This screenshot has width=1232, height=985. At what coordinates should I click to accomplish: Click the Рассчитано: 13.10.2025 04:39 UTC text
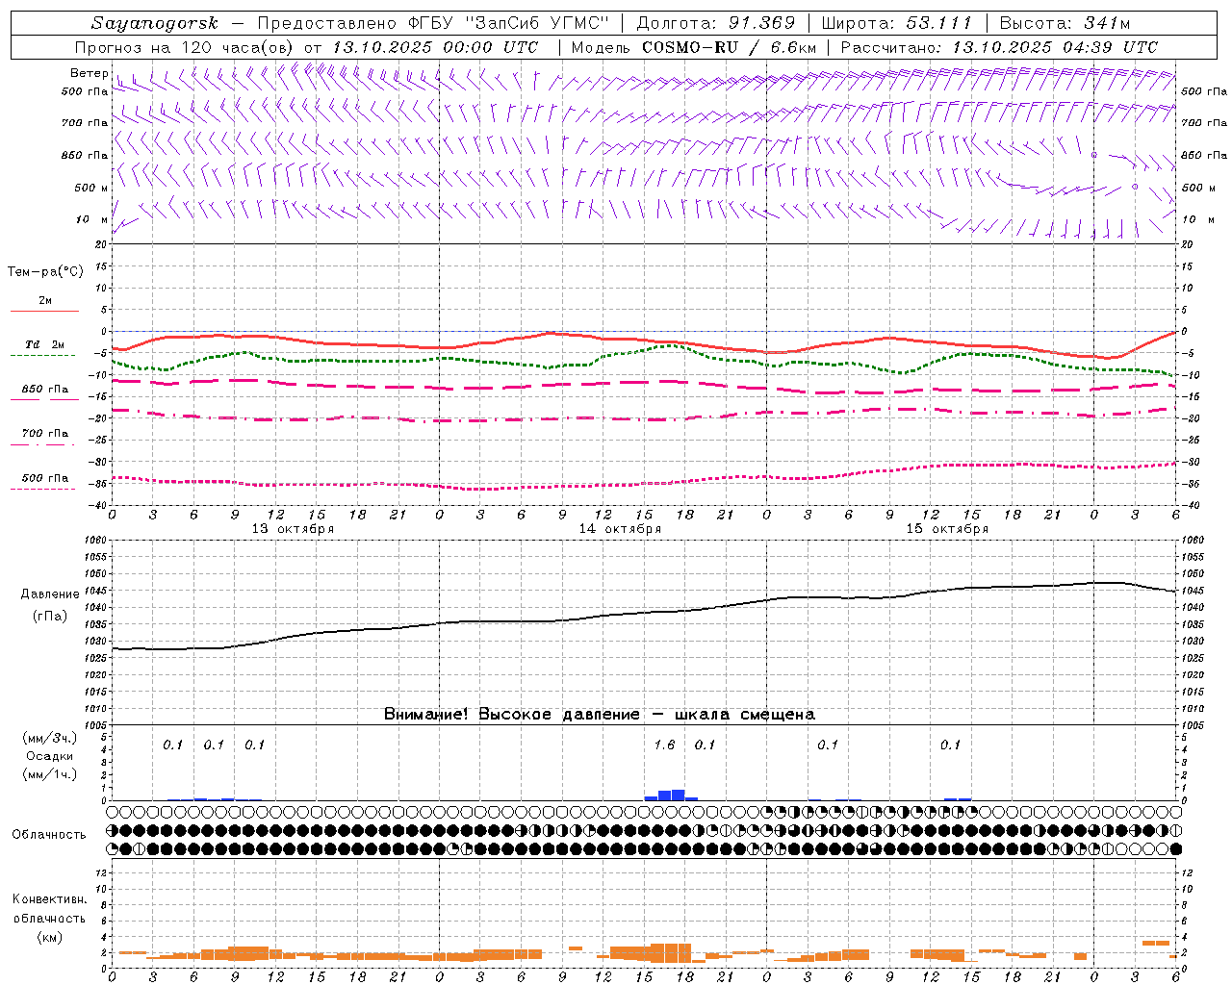point(999,47)
